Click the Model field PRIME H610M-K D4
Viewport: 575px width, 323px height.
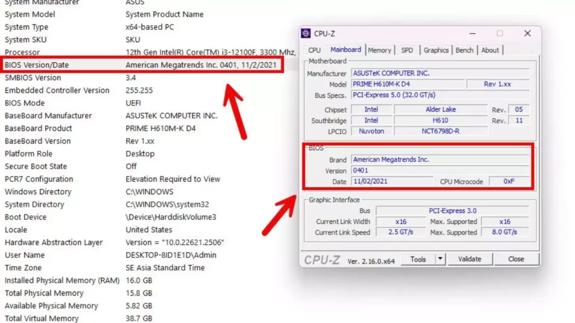408,84
